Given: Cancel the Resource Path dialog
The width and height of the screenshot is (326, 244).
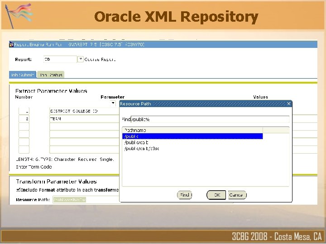Looking at the screenshot, I should [237, 195].
